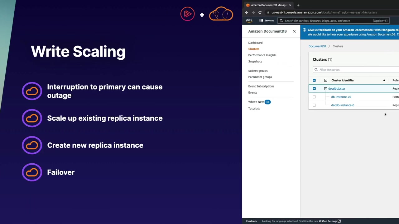Screen dimensions: 399x224
Task: Focus the AWS services search box
Action: (334, 21)
